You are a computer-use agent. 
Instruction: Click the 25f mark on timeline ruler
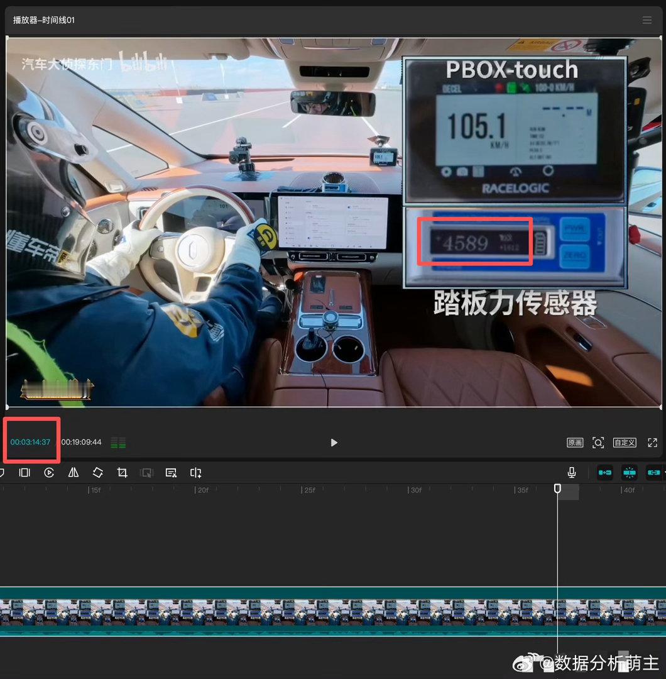pyautogui.click(x=308, y=490)
